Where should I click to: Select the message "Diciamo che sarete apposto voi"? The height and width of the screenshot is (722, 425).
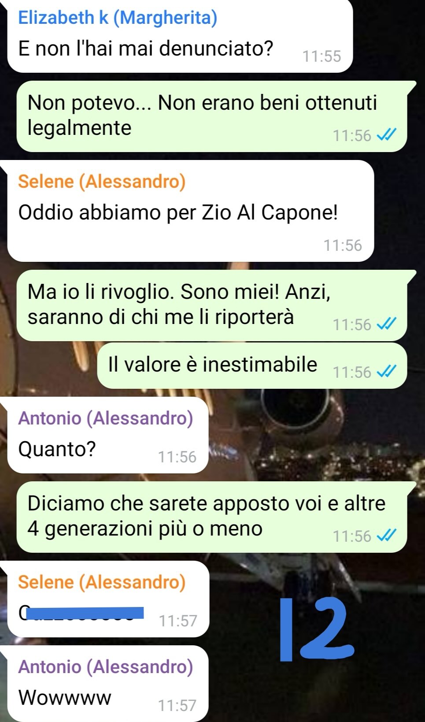(x=212, y=517)
